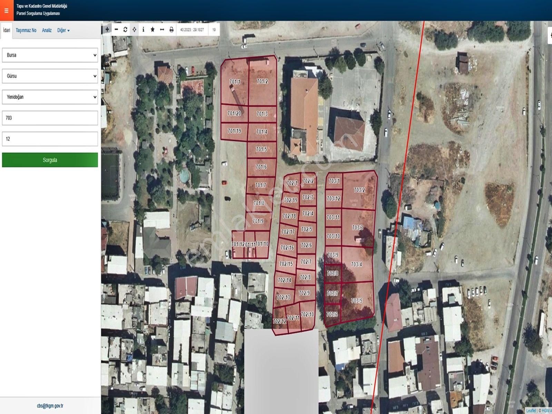This screenshot has width=552, height=414.
Task: Select parcel 701/3 on the map
Action: 262,114
